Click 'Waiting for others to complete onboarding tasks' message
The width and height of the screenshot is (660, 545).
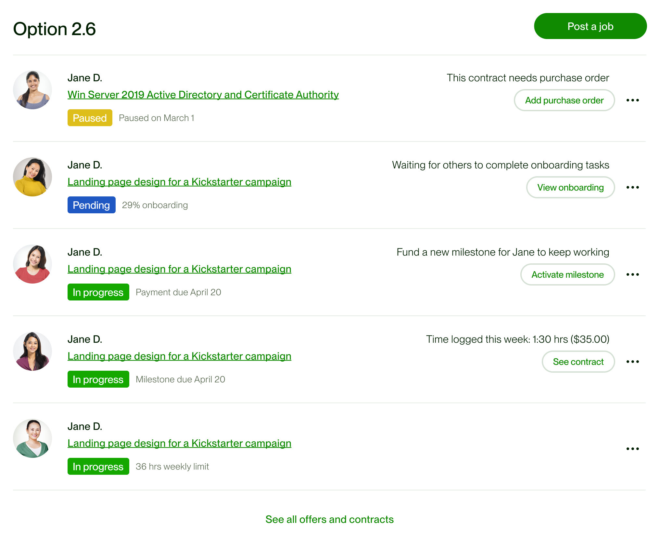click(501, 165)
